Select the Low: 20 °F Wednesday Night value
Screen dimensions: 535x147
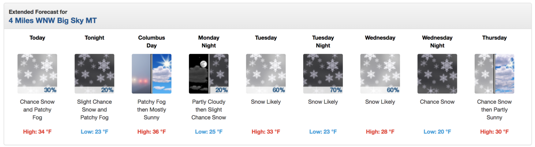tap(437, 132)
